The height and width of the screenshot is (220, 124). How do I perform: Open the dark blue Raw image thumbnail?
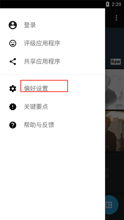point(115,48)
